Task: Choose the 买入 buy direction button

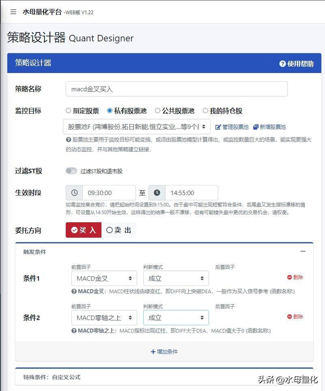Action: click(84, 230)
